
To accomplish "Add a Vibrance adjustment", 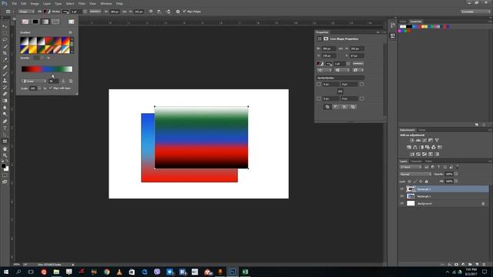I will click(437, 140).
